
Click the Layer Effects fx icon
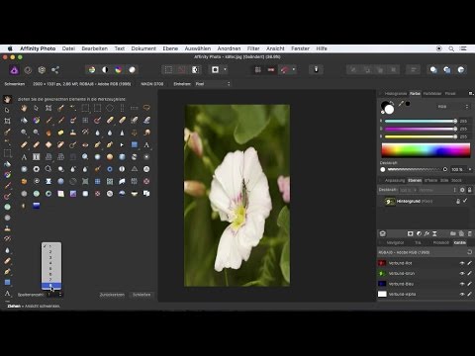[x=427, y=233]
